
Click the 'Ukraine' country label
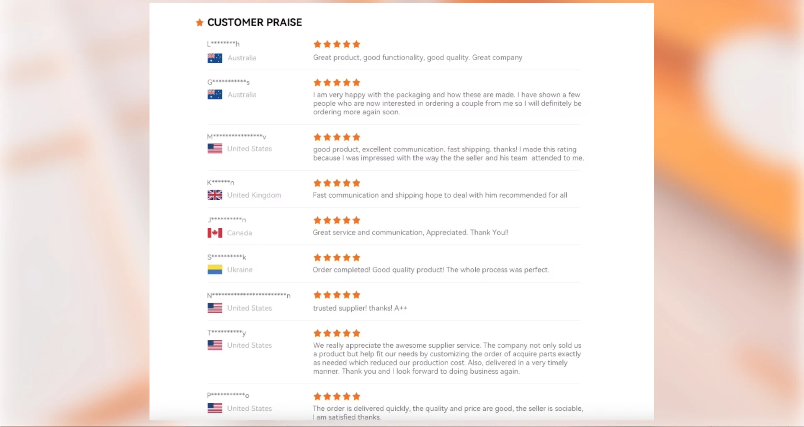240,270
